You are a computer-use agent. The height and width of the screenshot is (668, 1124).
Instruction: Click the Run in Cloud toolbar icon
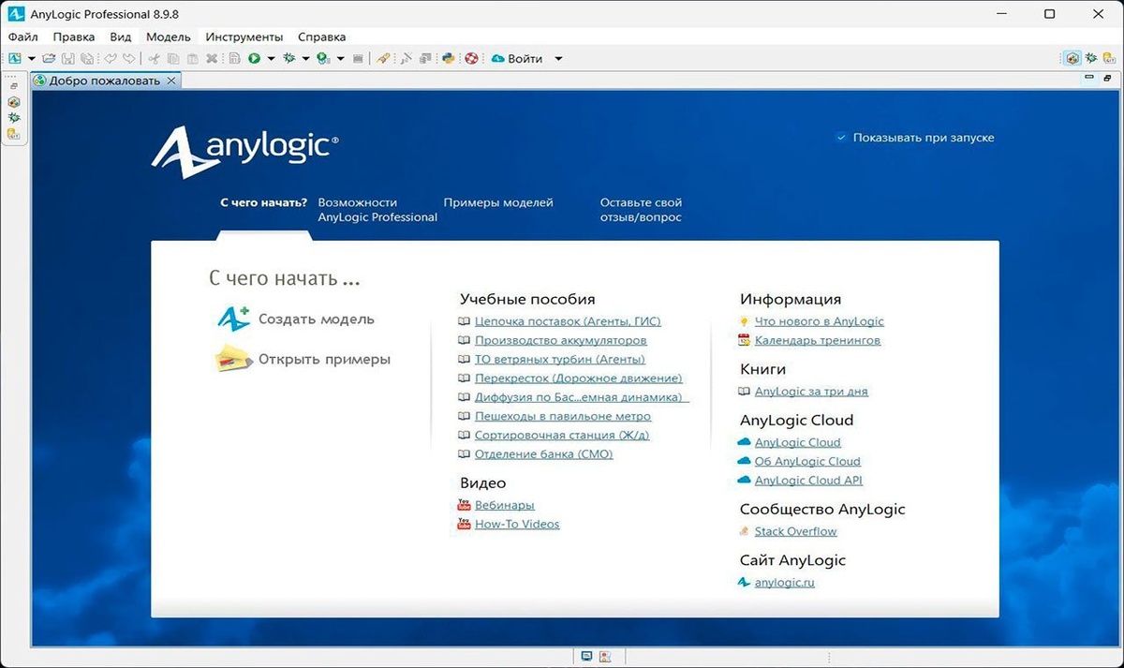323,58
